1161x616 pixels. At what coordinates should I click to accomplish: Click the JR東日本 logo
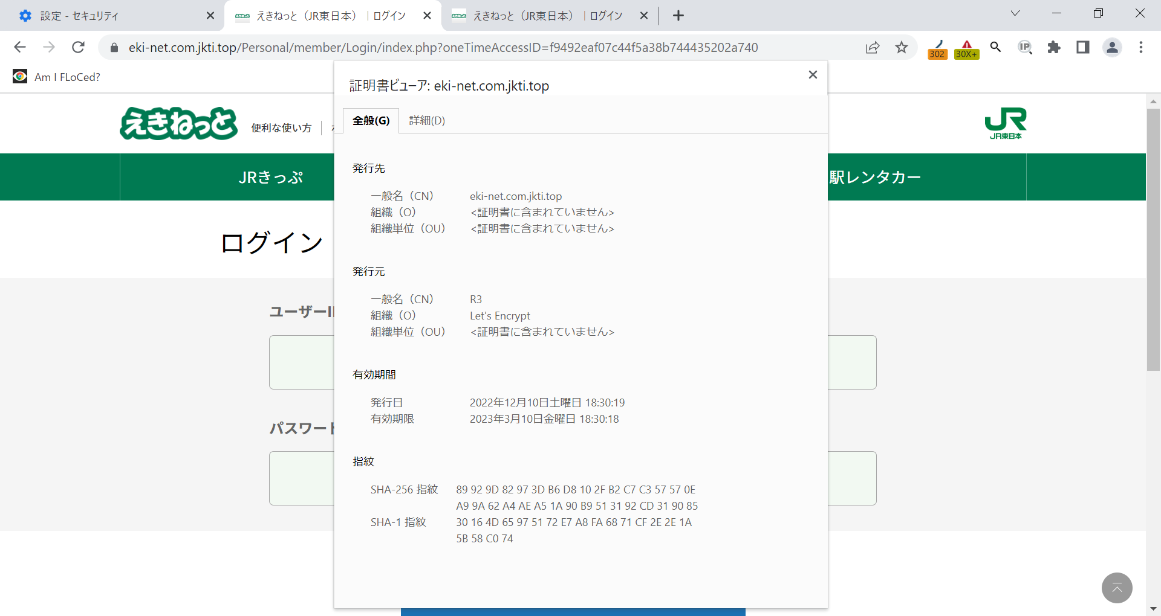pos(1006,123)
